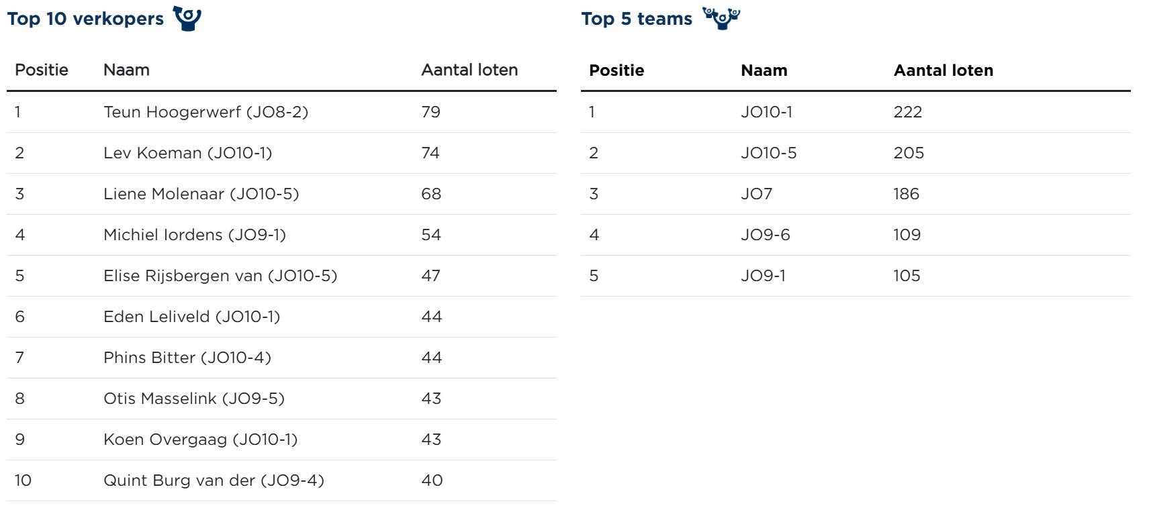Click the single cheering person icon

[187, 18]
